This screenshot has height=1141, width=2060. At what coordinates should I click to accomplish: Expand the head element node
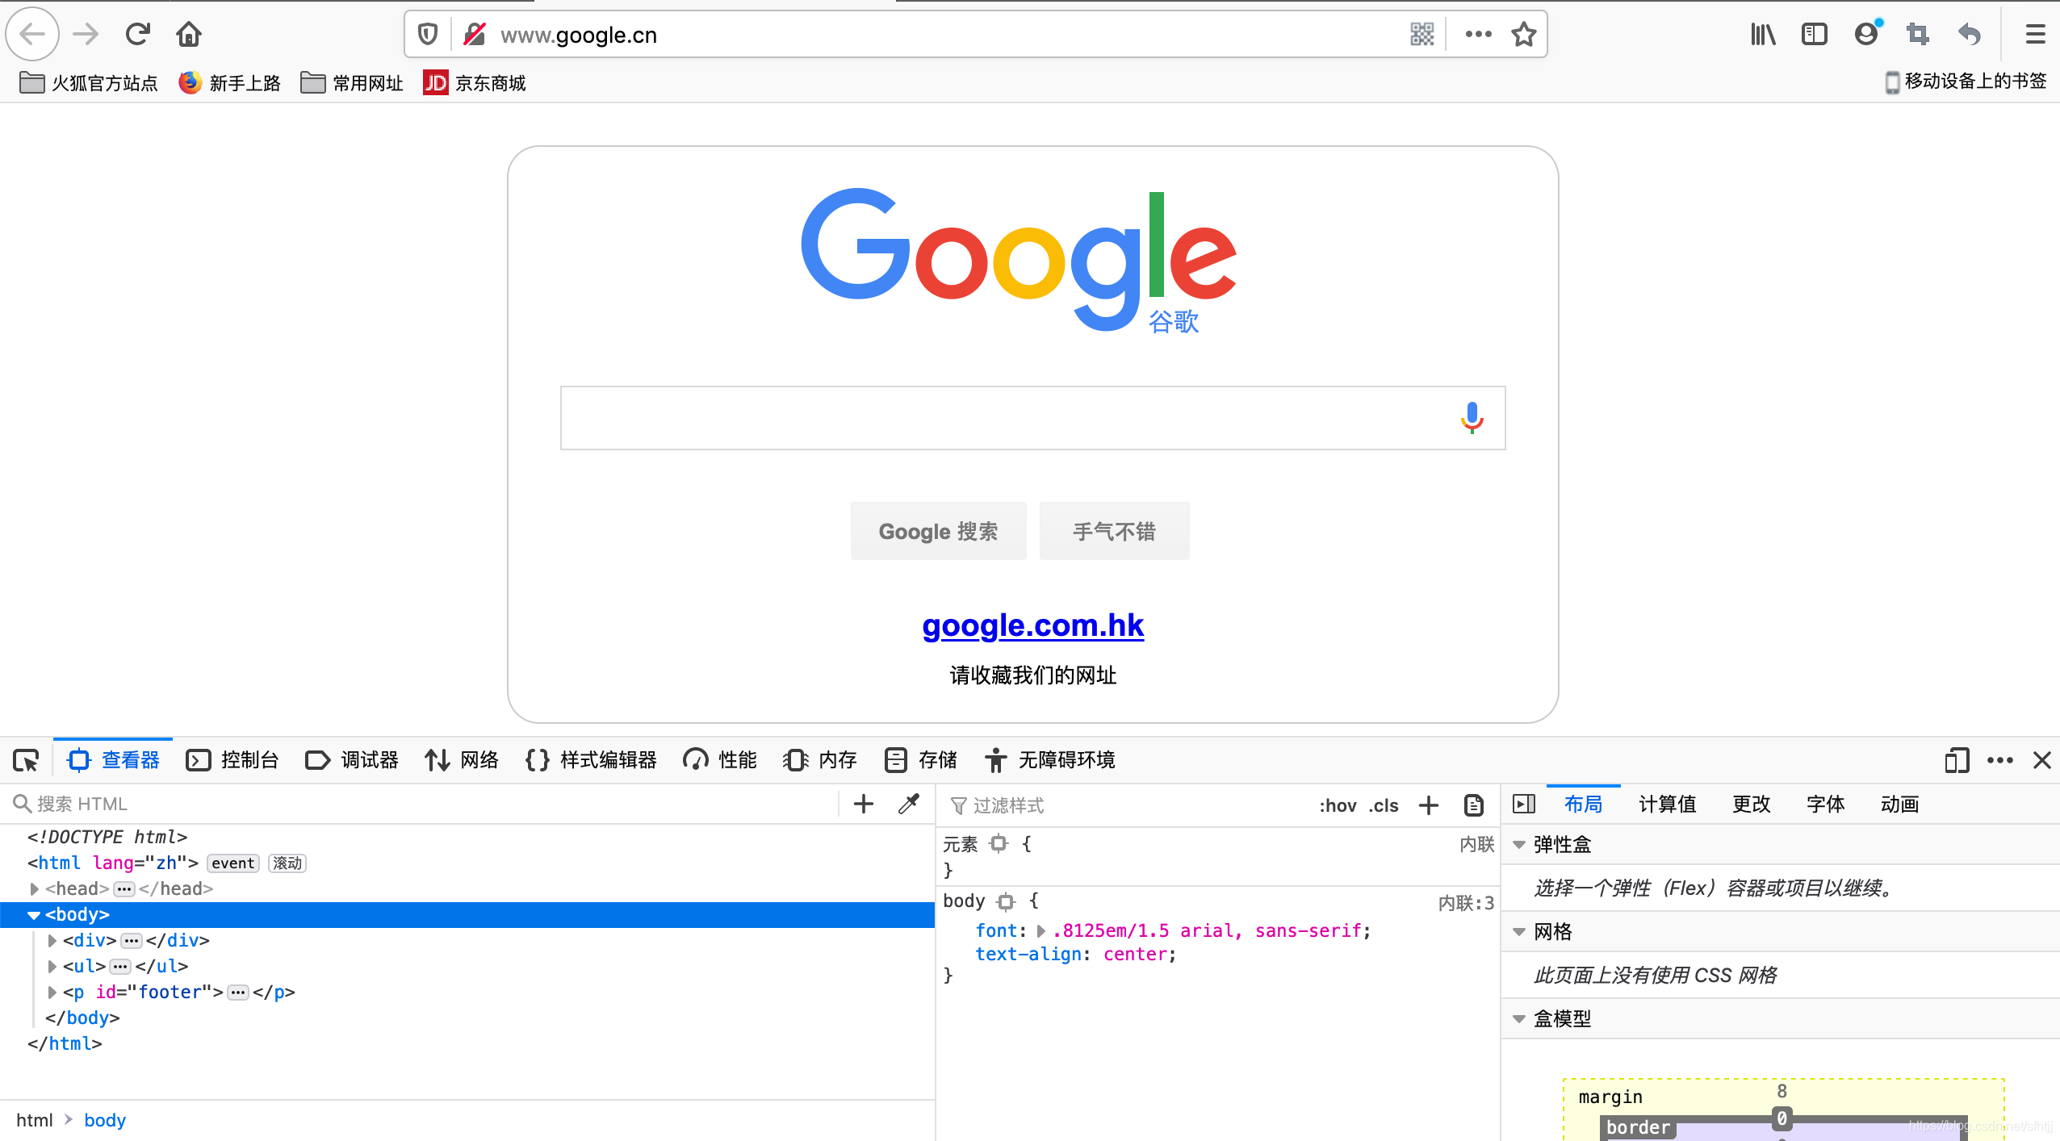pyautogui.click(x=35, y=888)
